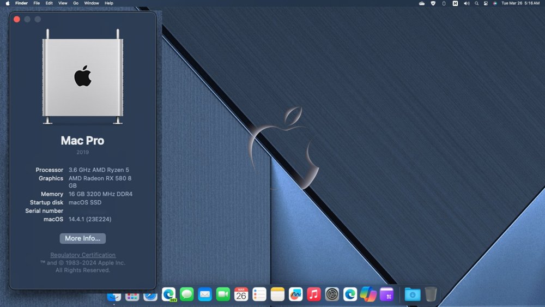Screen dimensions: 545x307
Task: Click the shield checkmark menu bar icon
Action: click(x=433, y=3)
